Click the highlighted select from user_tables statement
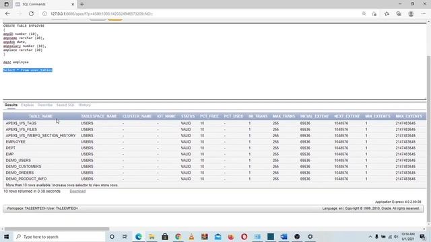Image resolution: width=431 pixels, height=242 pixels. coord(28,70)
